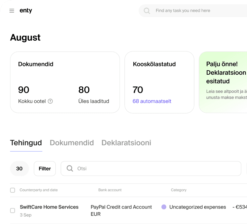Open the Kooskõlastatud card
The image size is (247, 224).
[x=159, y=82]
